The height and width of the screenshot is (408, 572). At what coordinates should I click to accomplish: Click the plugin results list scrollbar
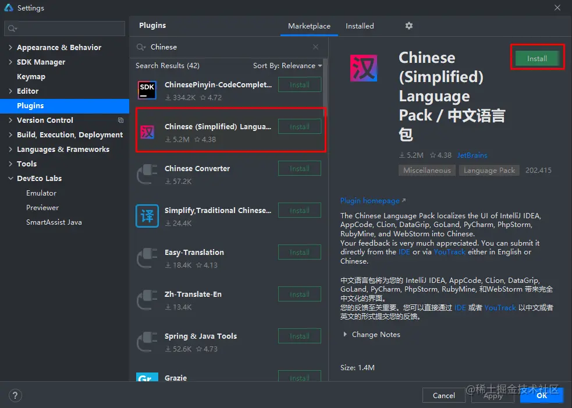pos(325,87)
